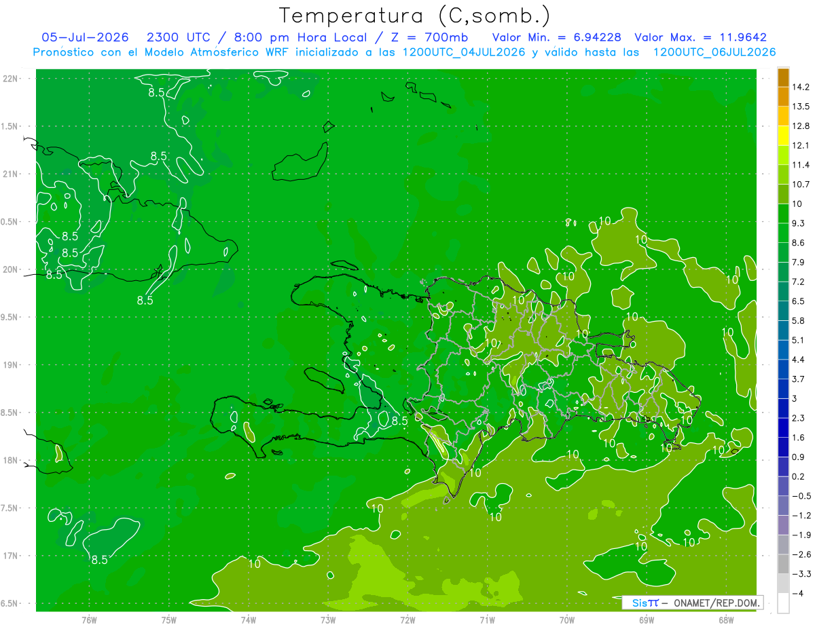Viewport: 815px width, 629px height.
Task: Pick the gray swatch between -3.3 and -2.6
Action: coord(783,564)
